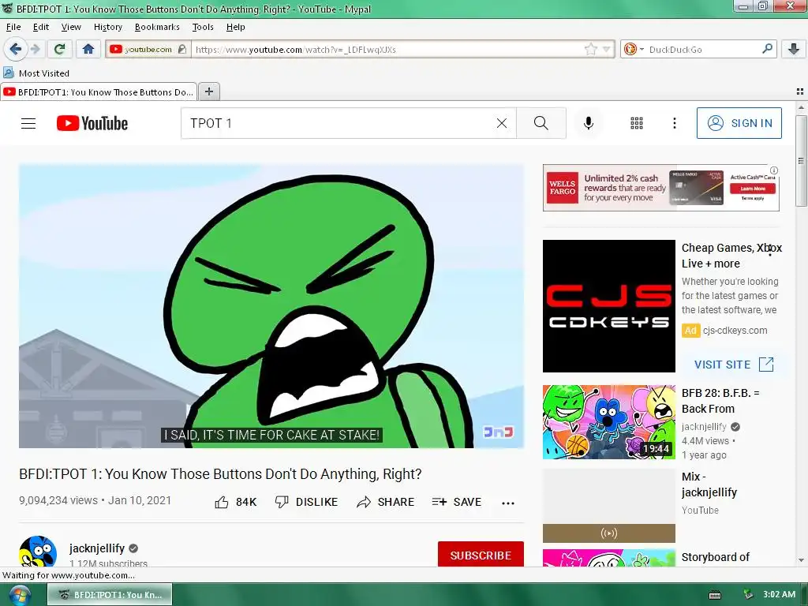Open the Bookmarks menu

tap(157, 27)
